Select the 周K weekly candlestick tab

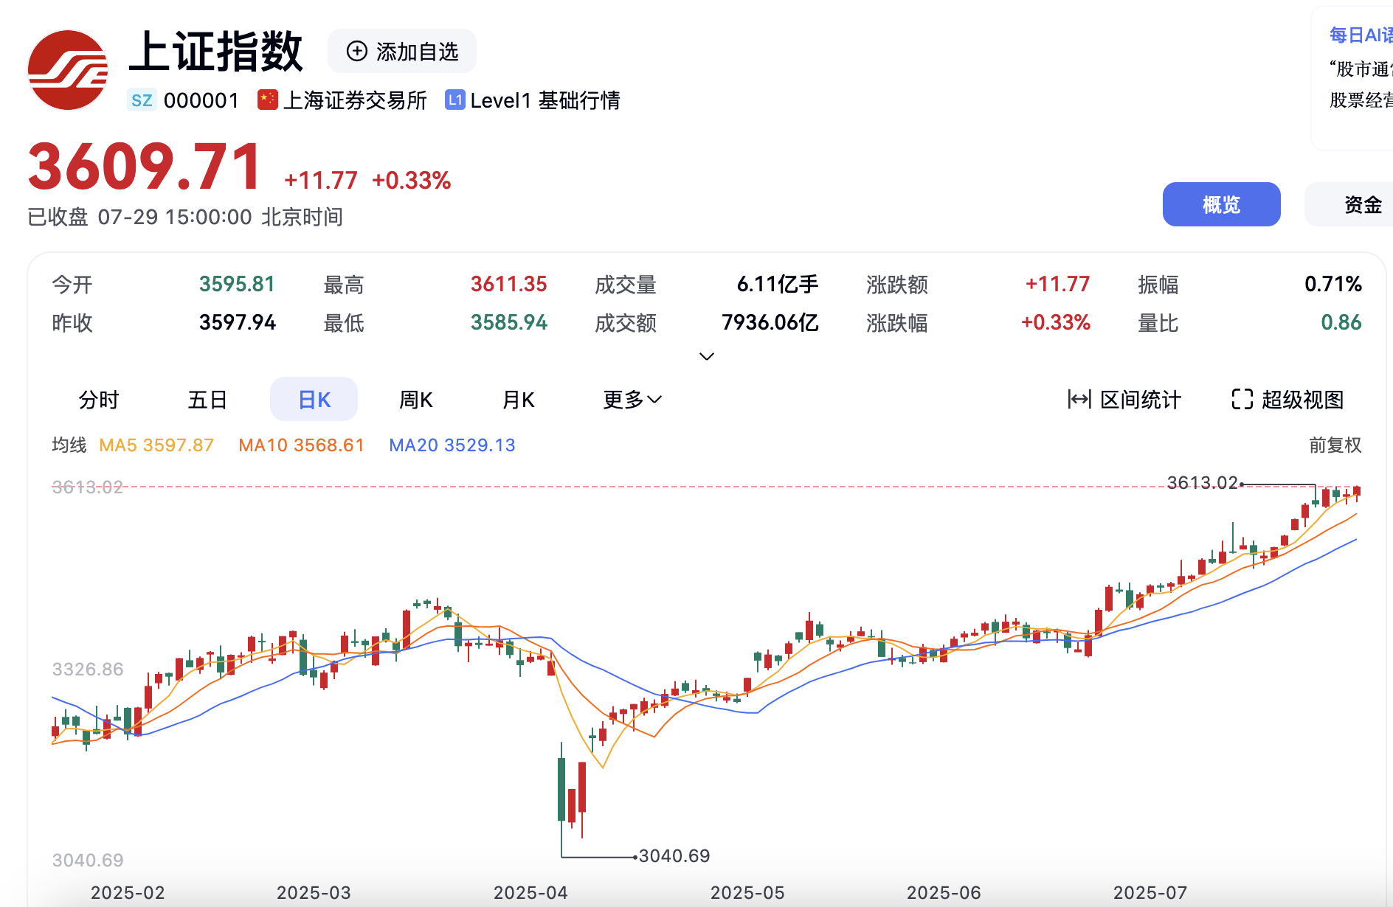[x=416, y=400]
